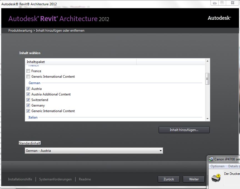
Task: Continue with the Weiter button
Action: [194, 179]
